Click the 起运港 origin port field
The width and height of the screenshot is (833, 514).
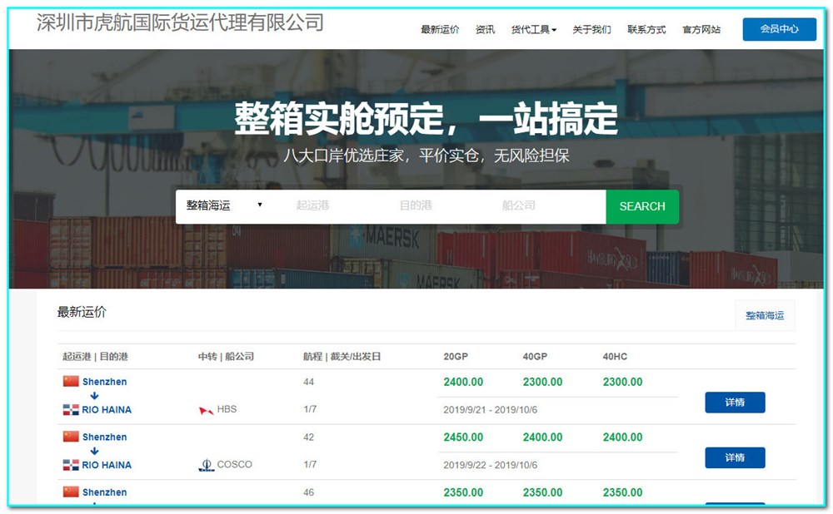(x=313, y=206)
